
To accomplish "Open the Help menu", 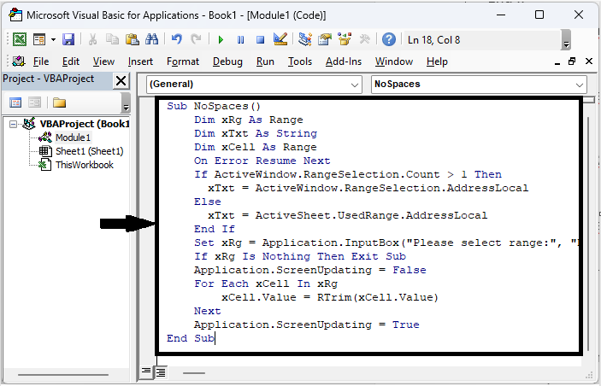I will pyautogui.click(x=437, y=61).
